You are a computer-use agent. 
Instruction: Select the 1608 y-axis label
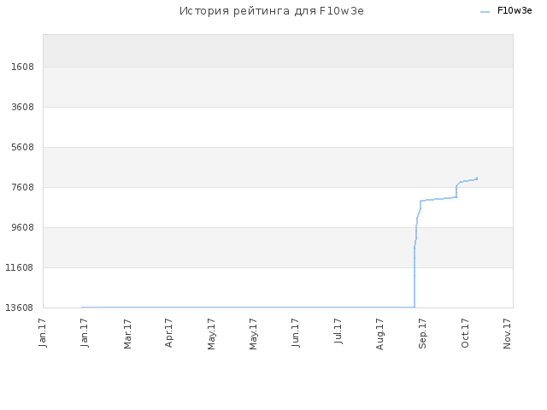pos(22,67)
